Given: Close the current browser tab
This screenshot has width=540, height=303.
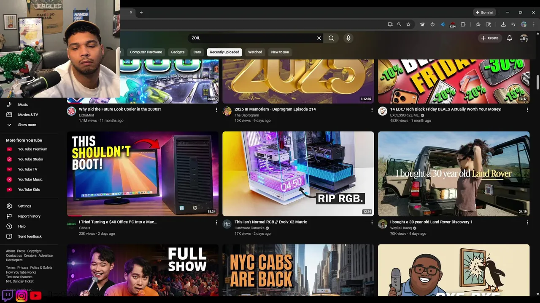Looking at the screenshot, I should pyautogui.click(x=131, y=12).
